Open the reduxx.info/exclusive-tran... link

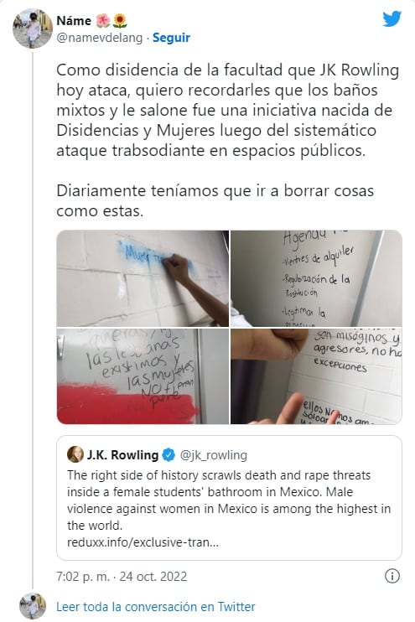click(x=143, y=542)
